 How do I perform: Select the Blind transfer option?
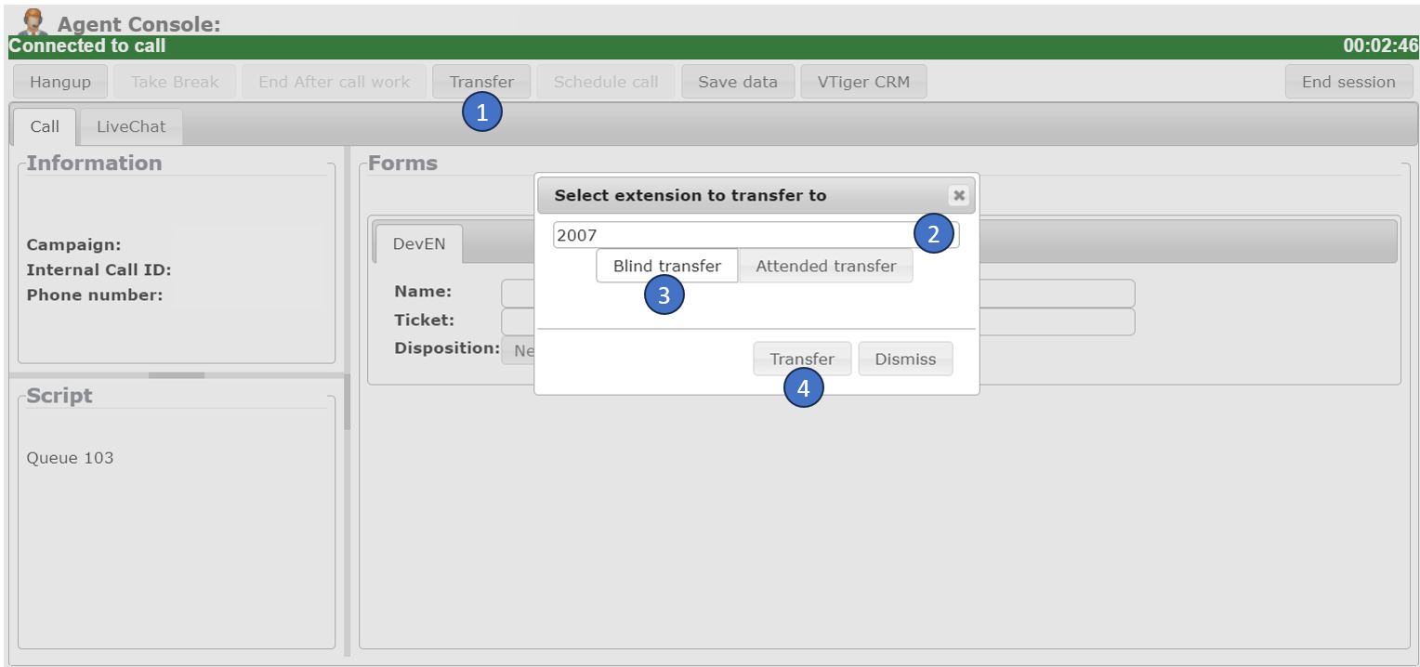click(666, 266)
